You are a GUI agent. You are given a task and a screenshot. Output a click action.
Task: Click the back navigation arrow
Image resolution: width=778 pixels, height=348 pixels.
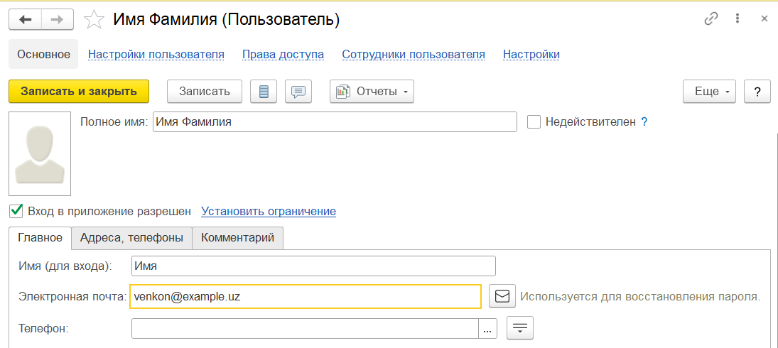(26, 19)
